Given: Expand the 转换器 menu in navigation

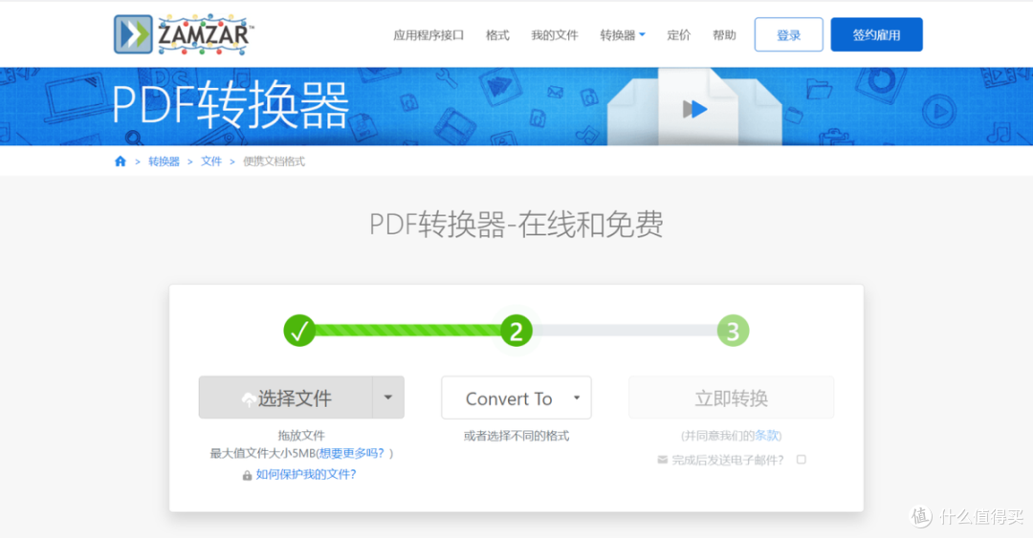Looking at the screenshot, I should click(623, 35).
